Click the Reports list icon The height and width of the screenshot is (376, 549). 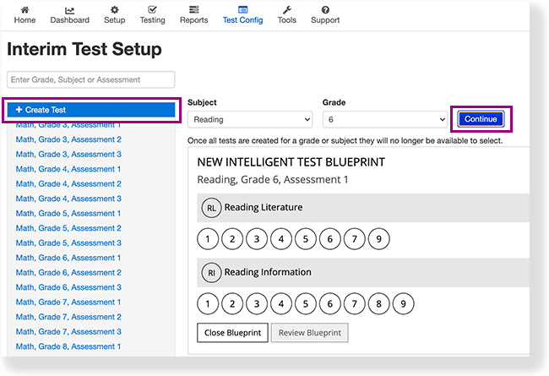point(193,10)
